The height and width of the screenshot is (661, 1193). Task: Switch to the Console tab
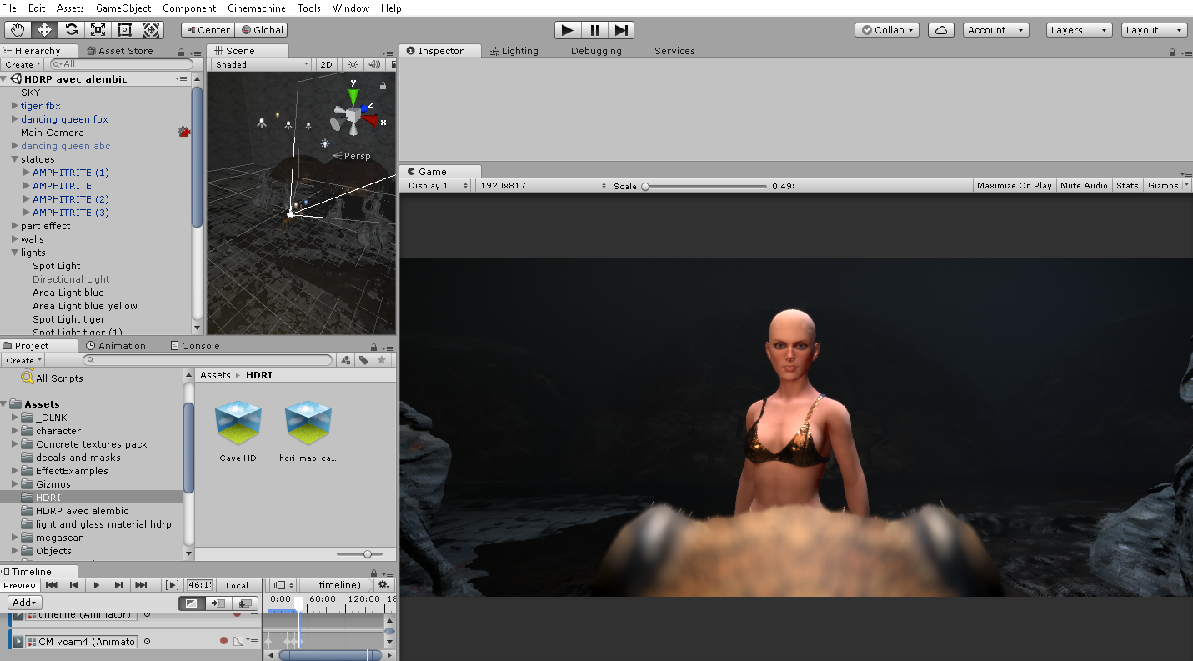[x=195, y=346]
